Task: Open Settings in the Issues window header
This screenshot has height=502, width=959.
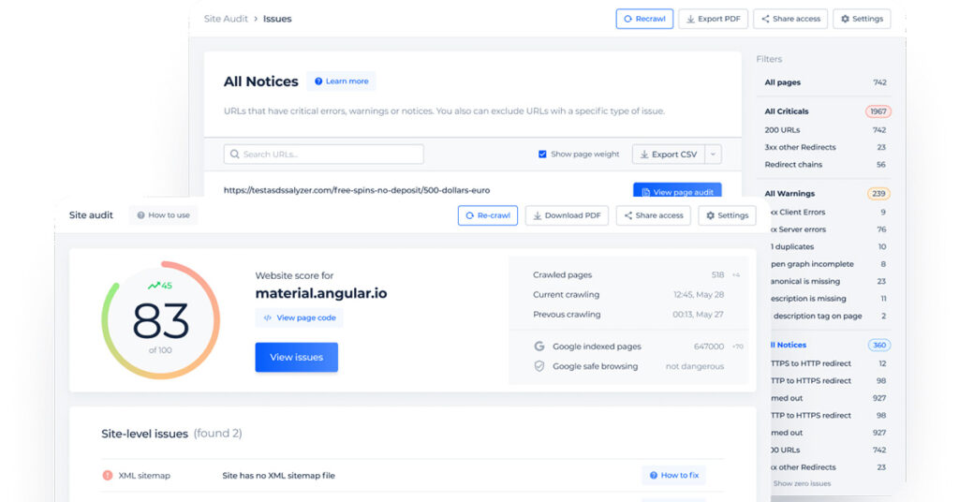Action: (862, 19)
